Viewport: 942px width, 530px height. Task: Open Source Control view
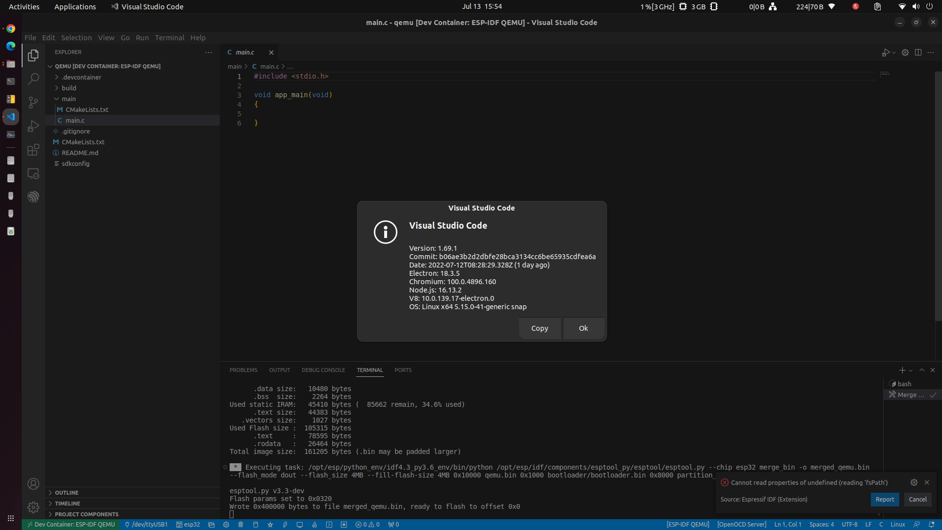tap(33, 102)
